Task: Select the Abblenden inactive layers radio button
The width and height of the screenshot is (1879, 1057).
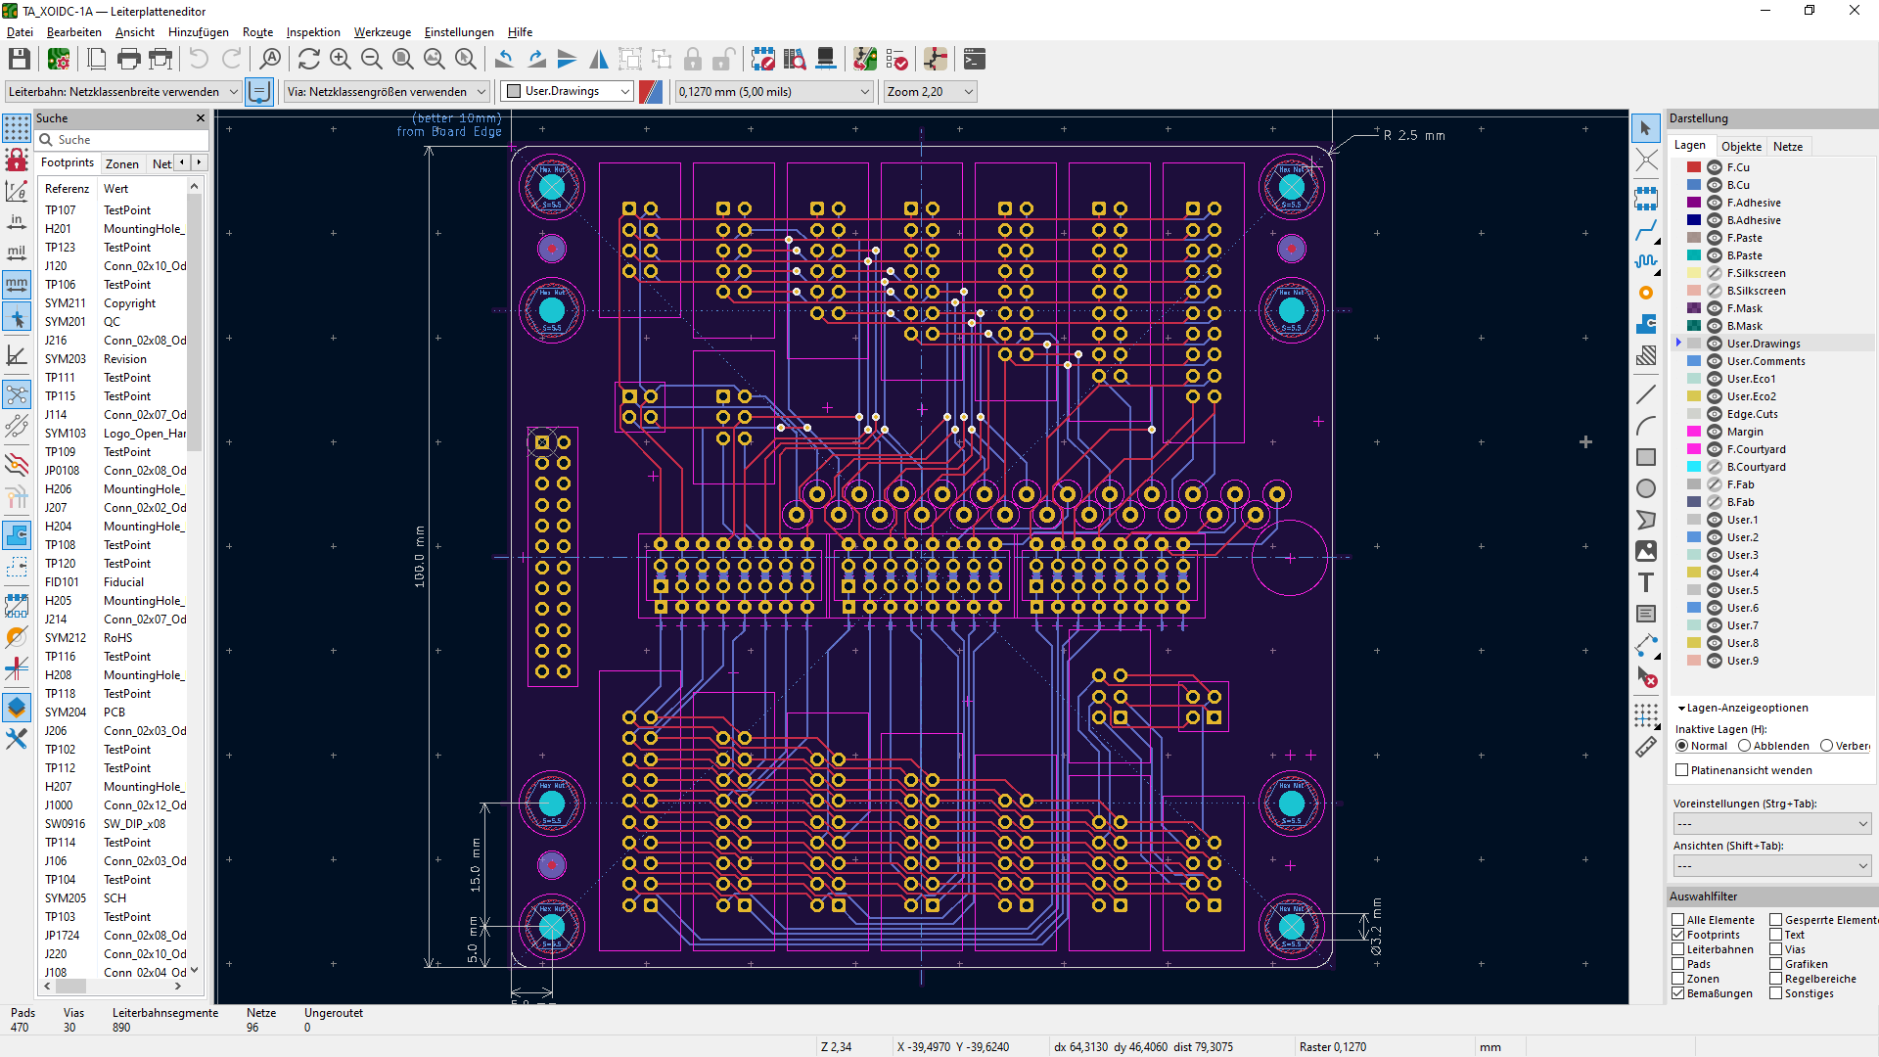Action: (1745, 746)
